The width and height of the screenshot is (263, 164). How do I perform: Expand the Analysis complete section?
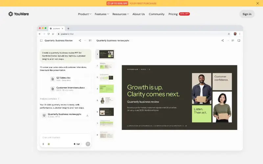pos(49,99)
